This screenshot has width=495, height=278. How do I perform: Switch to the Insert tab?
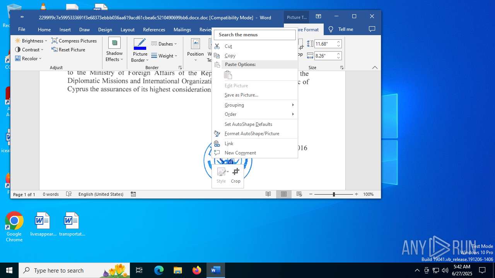point(65,29)
